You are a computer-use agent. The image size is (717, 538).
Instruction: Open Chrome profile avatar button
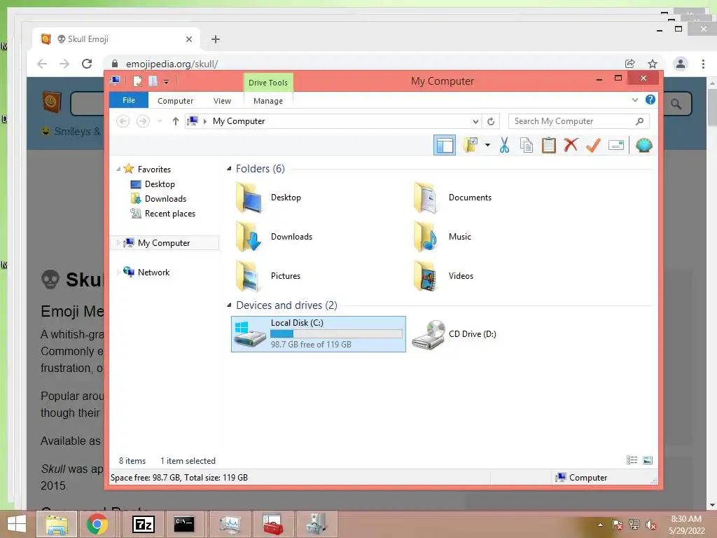[681, 64]
